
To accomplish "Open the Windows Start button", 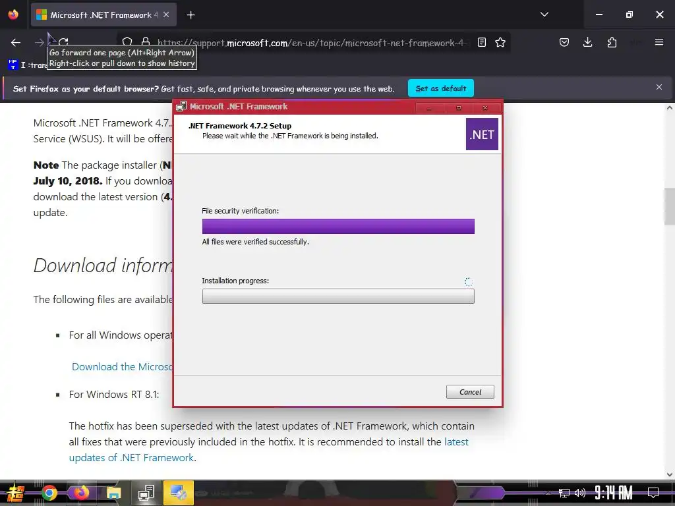I will point(15,493).
